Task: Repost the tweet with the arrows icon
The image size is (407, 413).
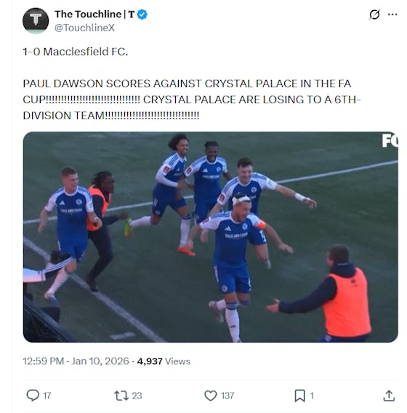Action: (x=121, y=396)
